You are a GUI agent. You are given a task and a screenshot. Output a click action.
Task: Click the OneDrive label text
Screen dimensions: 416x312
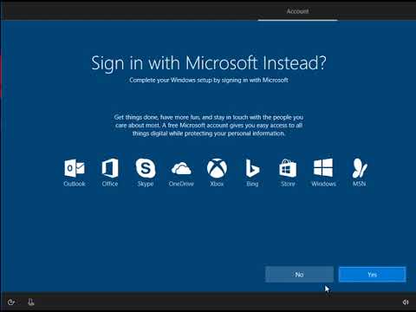click(181, 184)
